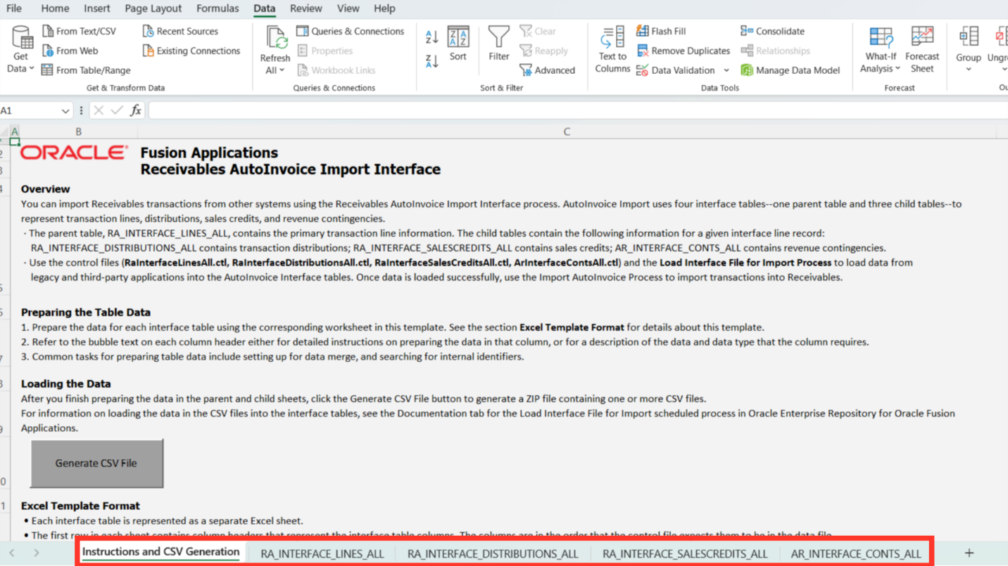
Task: Click the Cancel formula X icon
Action: tap(99, 110)
